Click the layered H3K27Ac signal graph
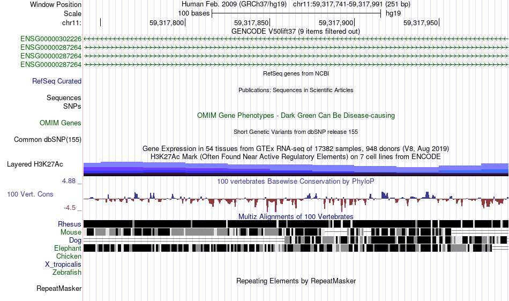 click(296, 169)
